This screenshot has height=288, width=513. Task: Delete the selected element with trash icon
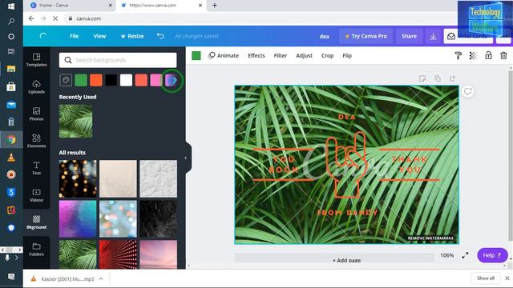pos(503,55)
